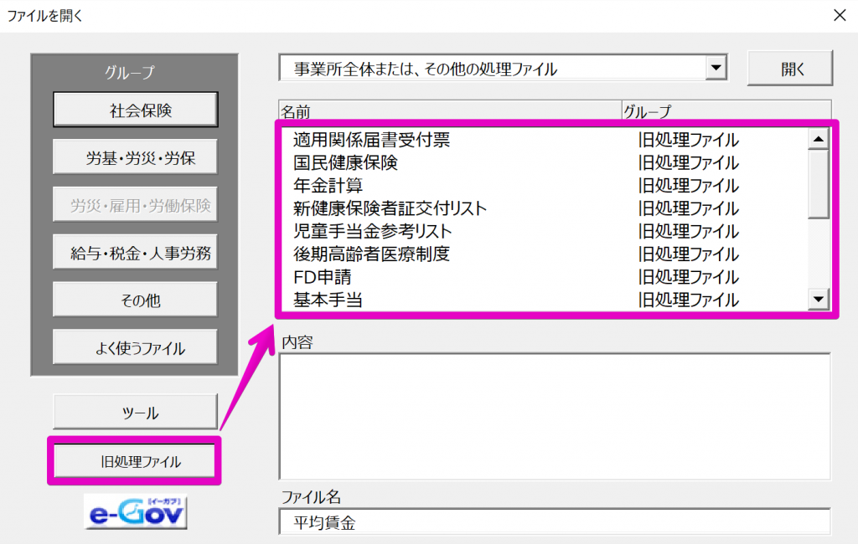Show よく使うファイル list

[x=135, y=347]
